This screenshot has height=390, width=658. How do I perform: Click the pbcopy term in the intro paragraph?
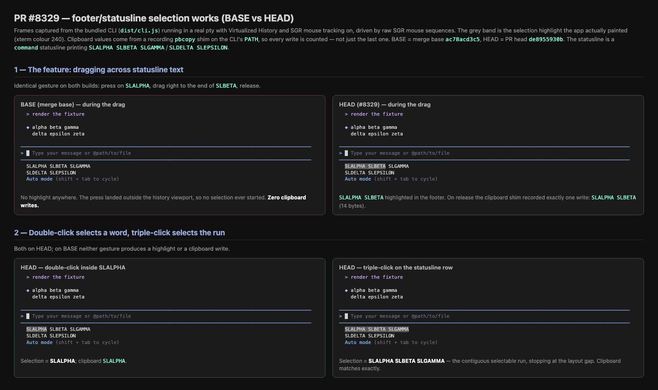(x=185, y=39)
